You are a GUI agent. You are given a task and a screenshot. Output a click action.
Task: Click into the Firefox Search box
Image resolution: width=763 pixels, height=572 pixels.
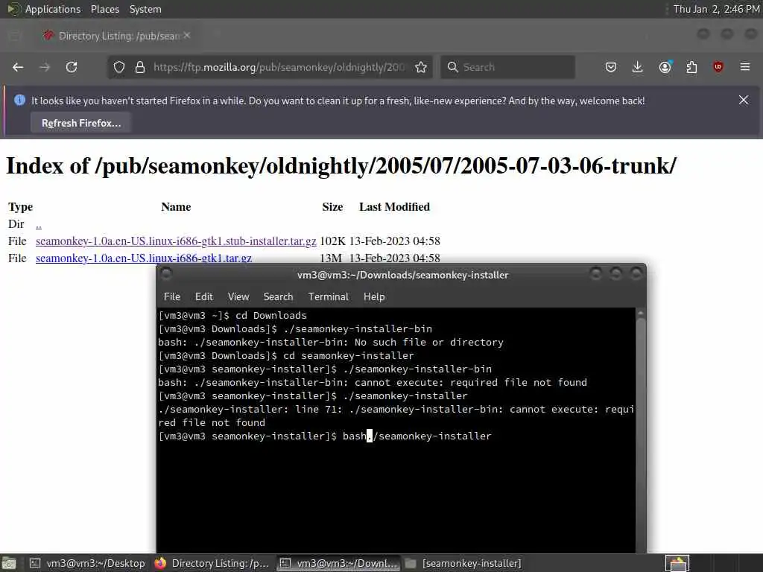coord(507,67)
